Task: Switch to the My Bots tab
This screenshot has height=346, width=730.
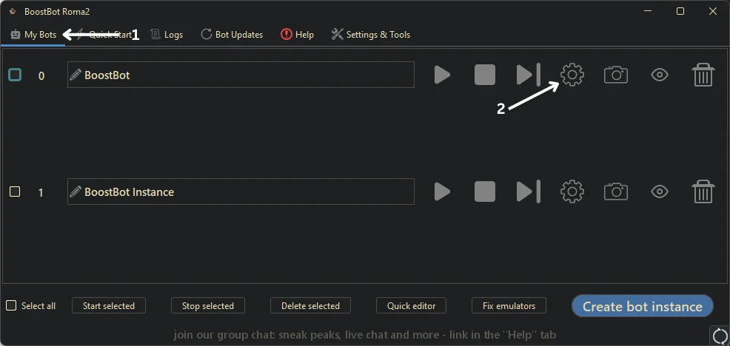Action: coord(33,35)
